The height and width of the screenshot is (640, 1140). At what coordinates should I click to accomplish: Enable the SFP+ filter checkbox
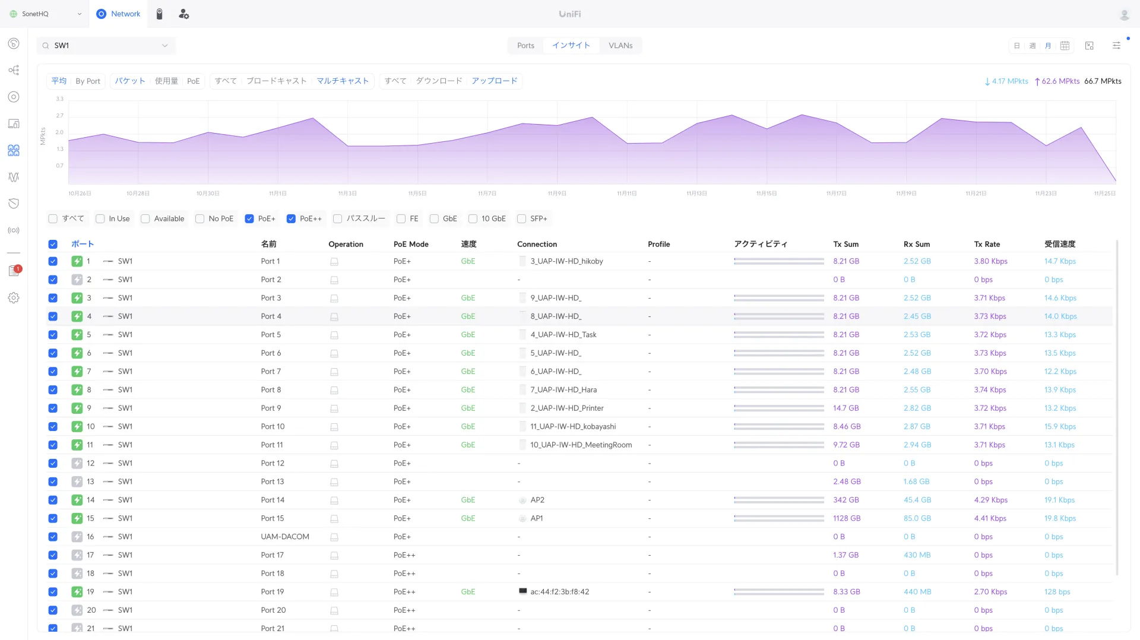pos(521,218)
